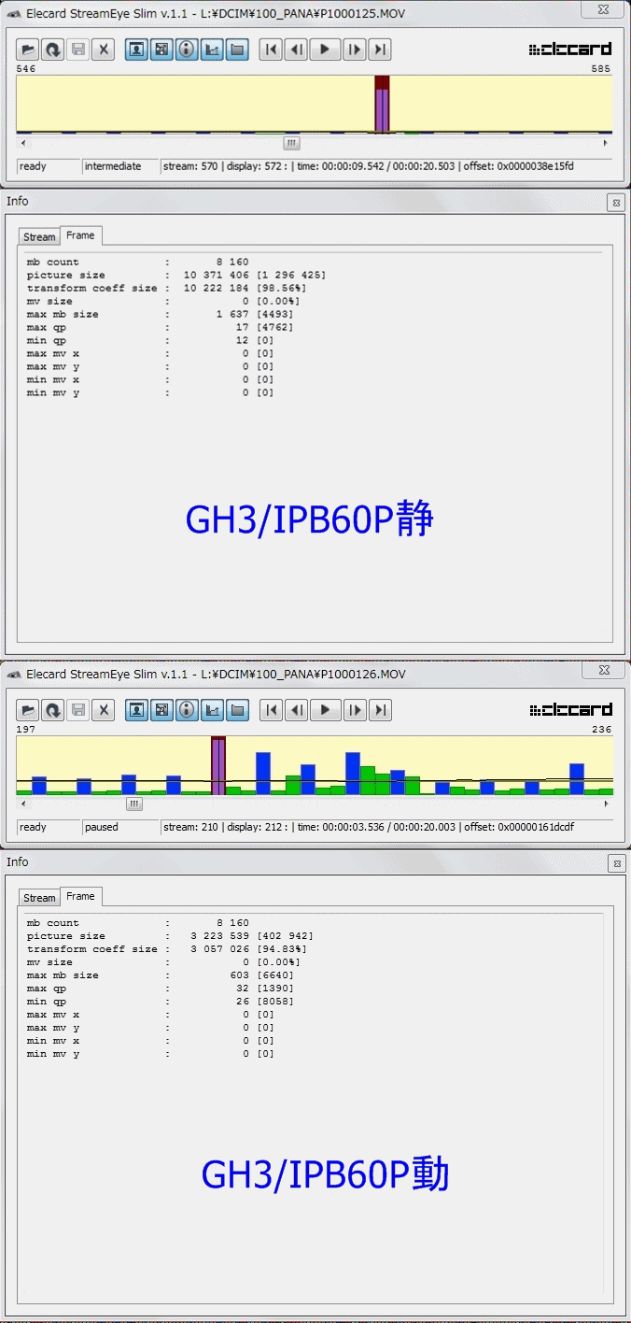Jump to first frame in the P1000125.MOV window
Viewport: 631px width, 1323px height.
coord(271,50)
